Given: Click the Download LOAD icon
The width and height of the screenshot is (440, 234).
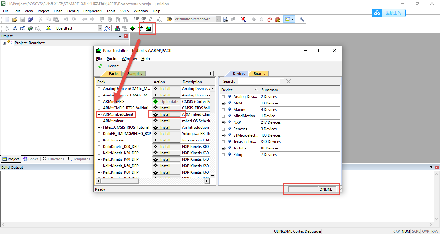Looking at the screenshot, I should coord(48,28).
